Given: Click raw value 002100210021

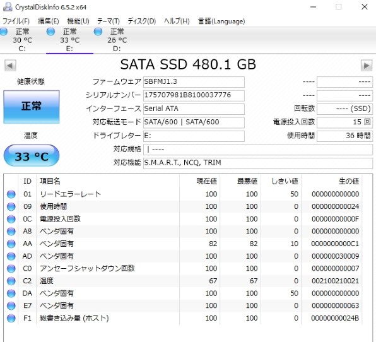Looking at the screenshot, I should tap(335, 281).
